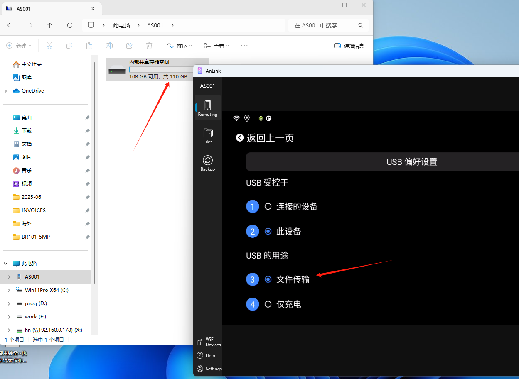The height and width of the screenshot is (379, 519).
Task: Open AnLink Help
Action: coord(206,355)
